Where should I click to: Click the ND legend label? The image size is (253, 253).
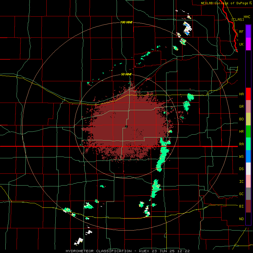pyautogui.click(x=241, y=219)
